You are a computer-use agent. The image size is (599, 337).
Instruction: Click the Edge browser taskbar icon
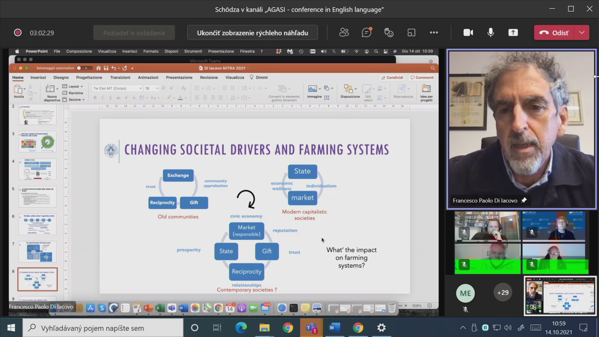click(241, 328)
